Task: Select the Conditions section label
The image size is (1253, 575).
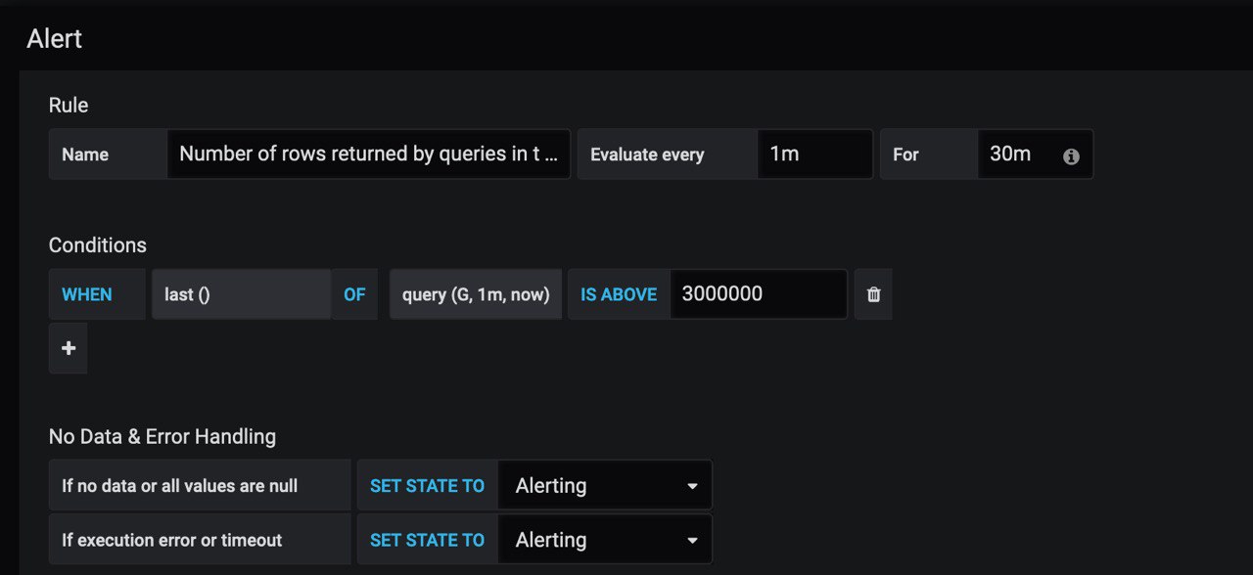Action: 98,245
